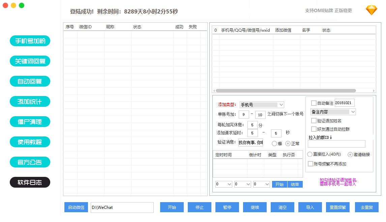Check 好友通过自动拉群 option
The image size is (386, 222).
314,129
